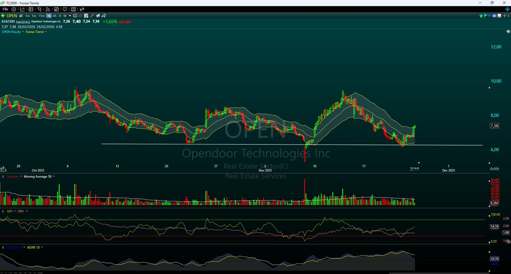Viewport: 511px width, 274px height.
Task: Select the 15m timeframe
Action: pyautogui.click(x=42, y=16)
